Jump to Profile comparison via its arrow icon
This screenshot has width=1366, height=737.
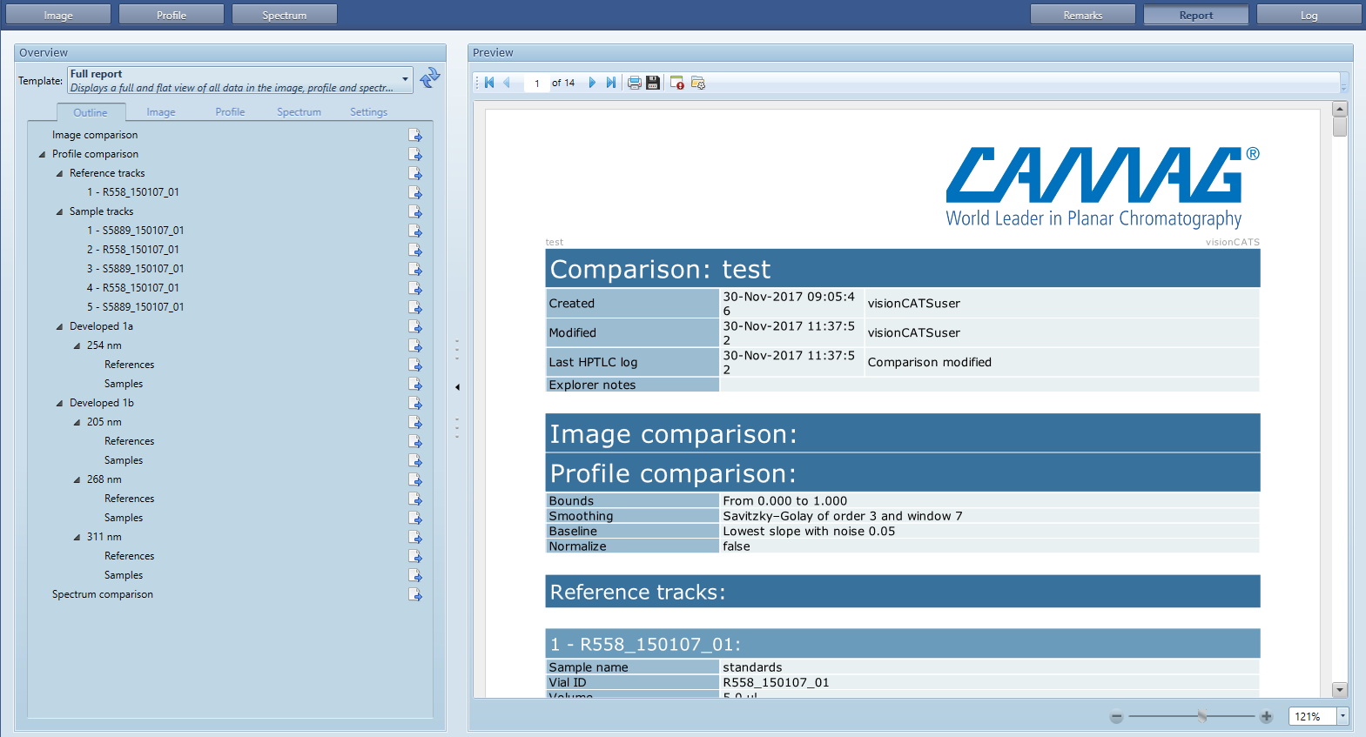tap(415, 154)
